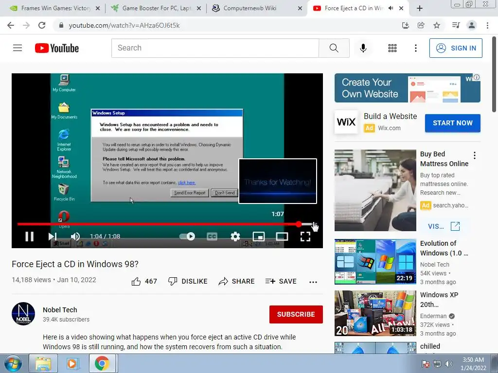
Task: Click START NOW on Wix ad
Action: click(453, 123)
